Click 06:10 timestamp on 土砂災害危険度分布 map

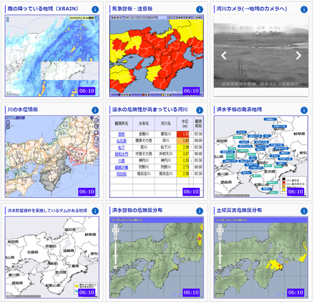tap(296, 293)
